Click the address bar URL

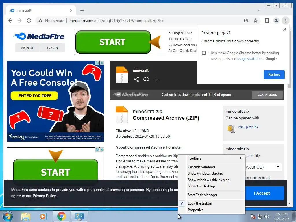(117, 21)
